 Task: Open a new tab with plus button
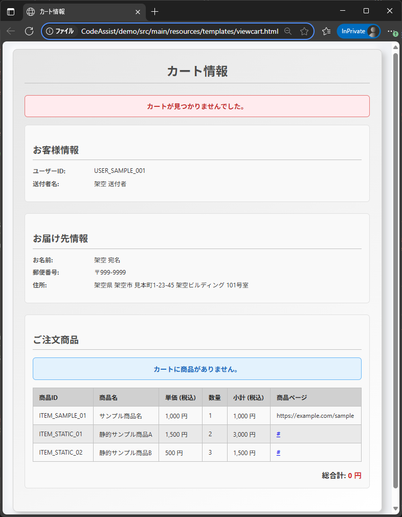[154, 12]
